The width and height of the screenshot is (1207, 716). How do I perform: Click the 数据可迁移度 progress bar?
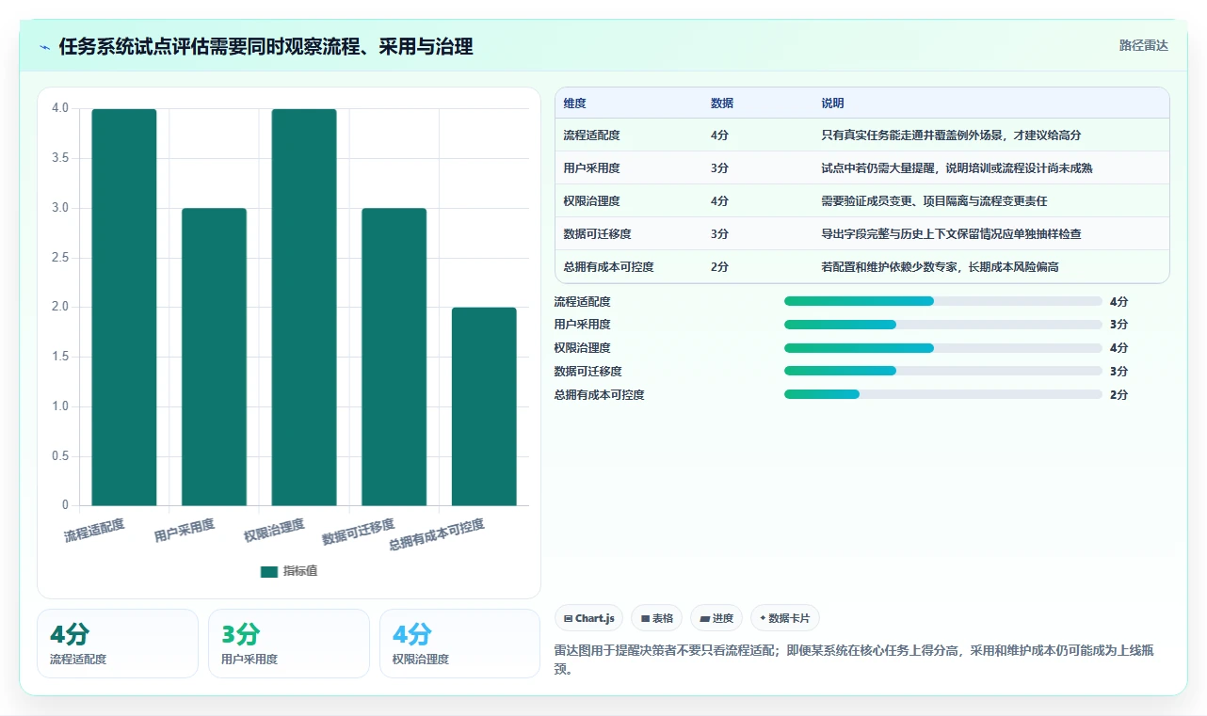[942, 372]
